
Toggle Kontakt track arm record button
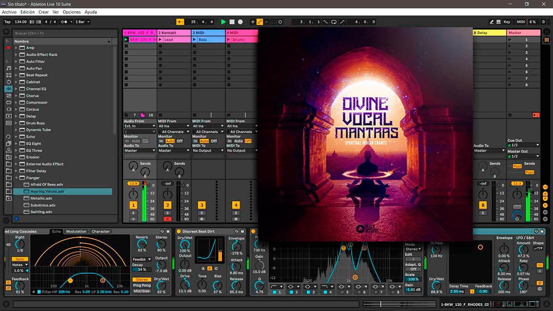click(168, 219)
